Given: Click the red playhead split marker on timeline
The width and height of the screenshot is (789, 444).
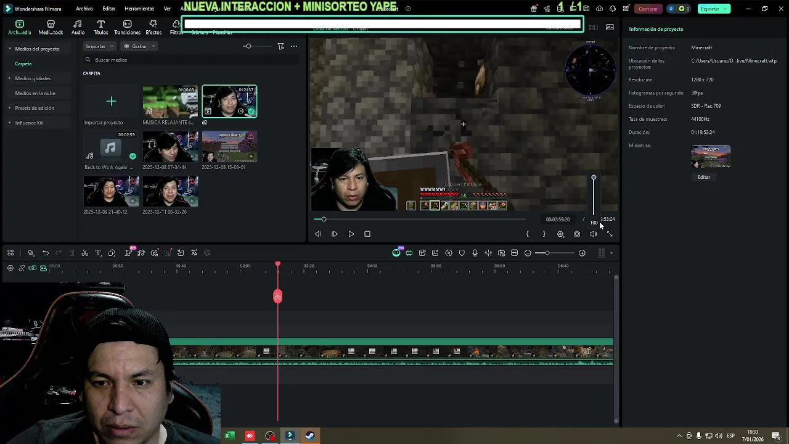Looking at the screenshot, I should (x=277, y=297).
